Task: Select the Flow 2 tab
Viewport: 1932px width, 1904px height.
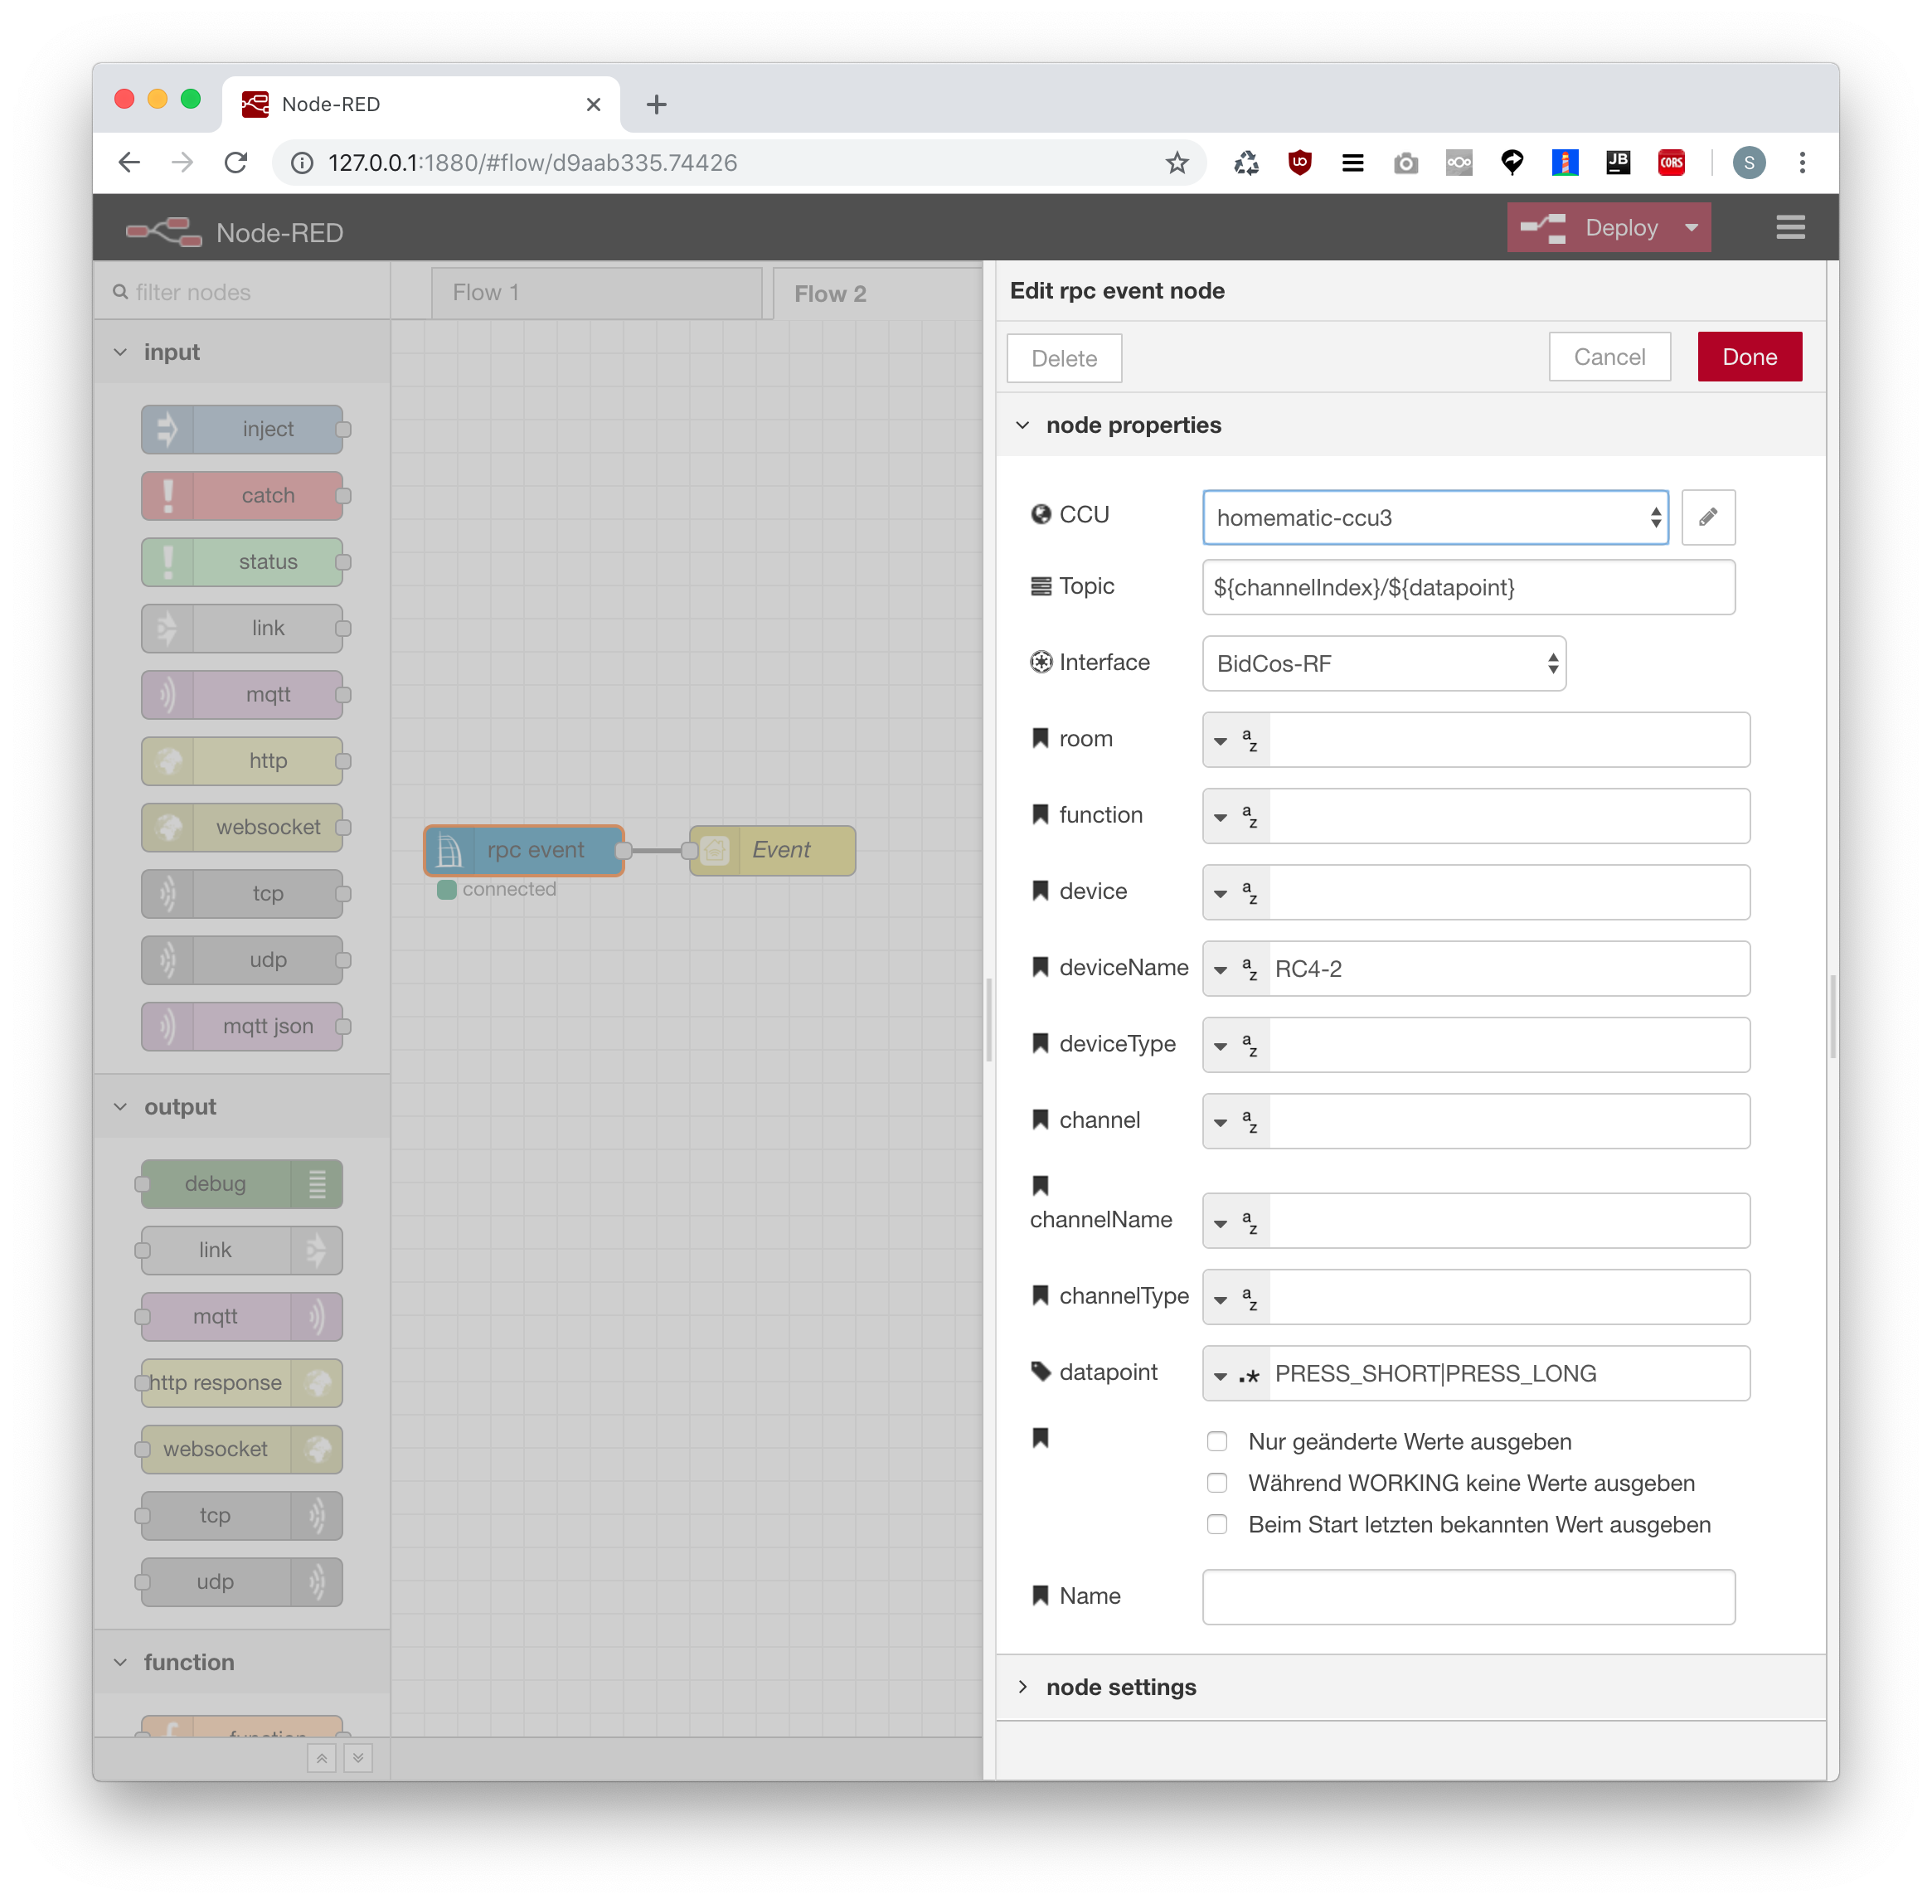Action: click(x=829, y=294)
